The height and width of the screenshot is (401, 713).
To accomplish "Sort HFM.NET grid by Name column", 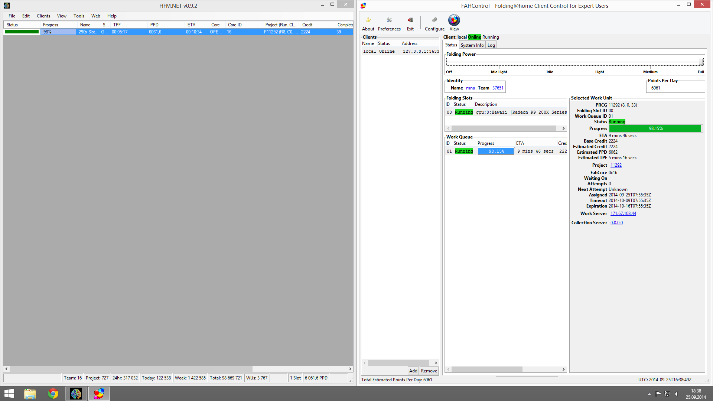I will coord(89,25).
